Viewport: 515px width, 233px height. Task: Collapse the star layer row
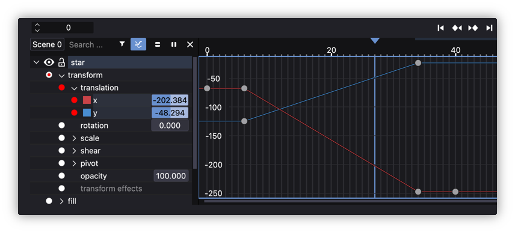pyautogui.click(x=37, y=62)
